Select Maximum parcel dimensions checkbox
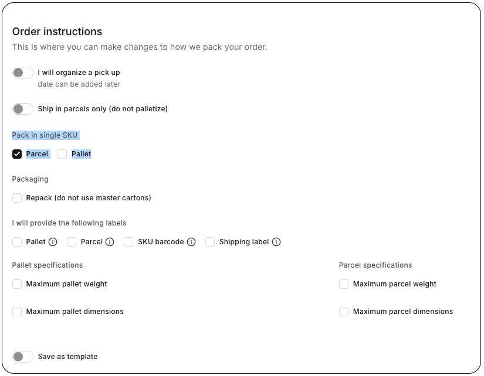Screen dimensions: 484x376 344,312
